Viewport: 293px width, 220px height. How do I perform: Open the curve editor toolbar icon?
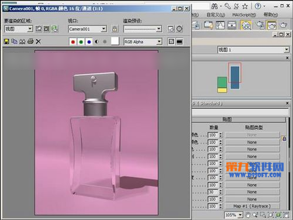click(220, 25)
